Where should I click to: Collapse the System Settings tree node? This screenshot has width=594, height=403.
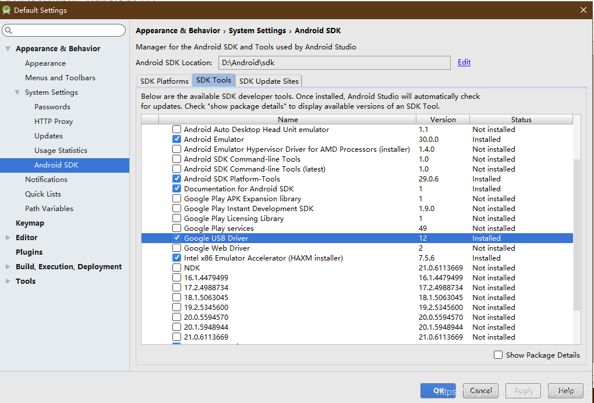pos(17,92)
